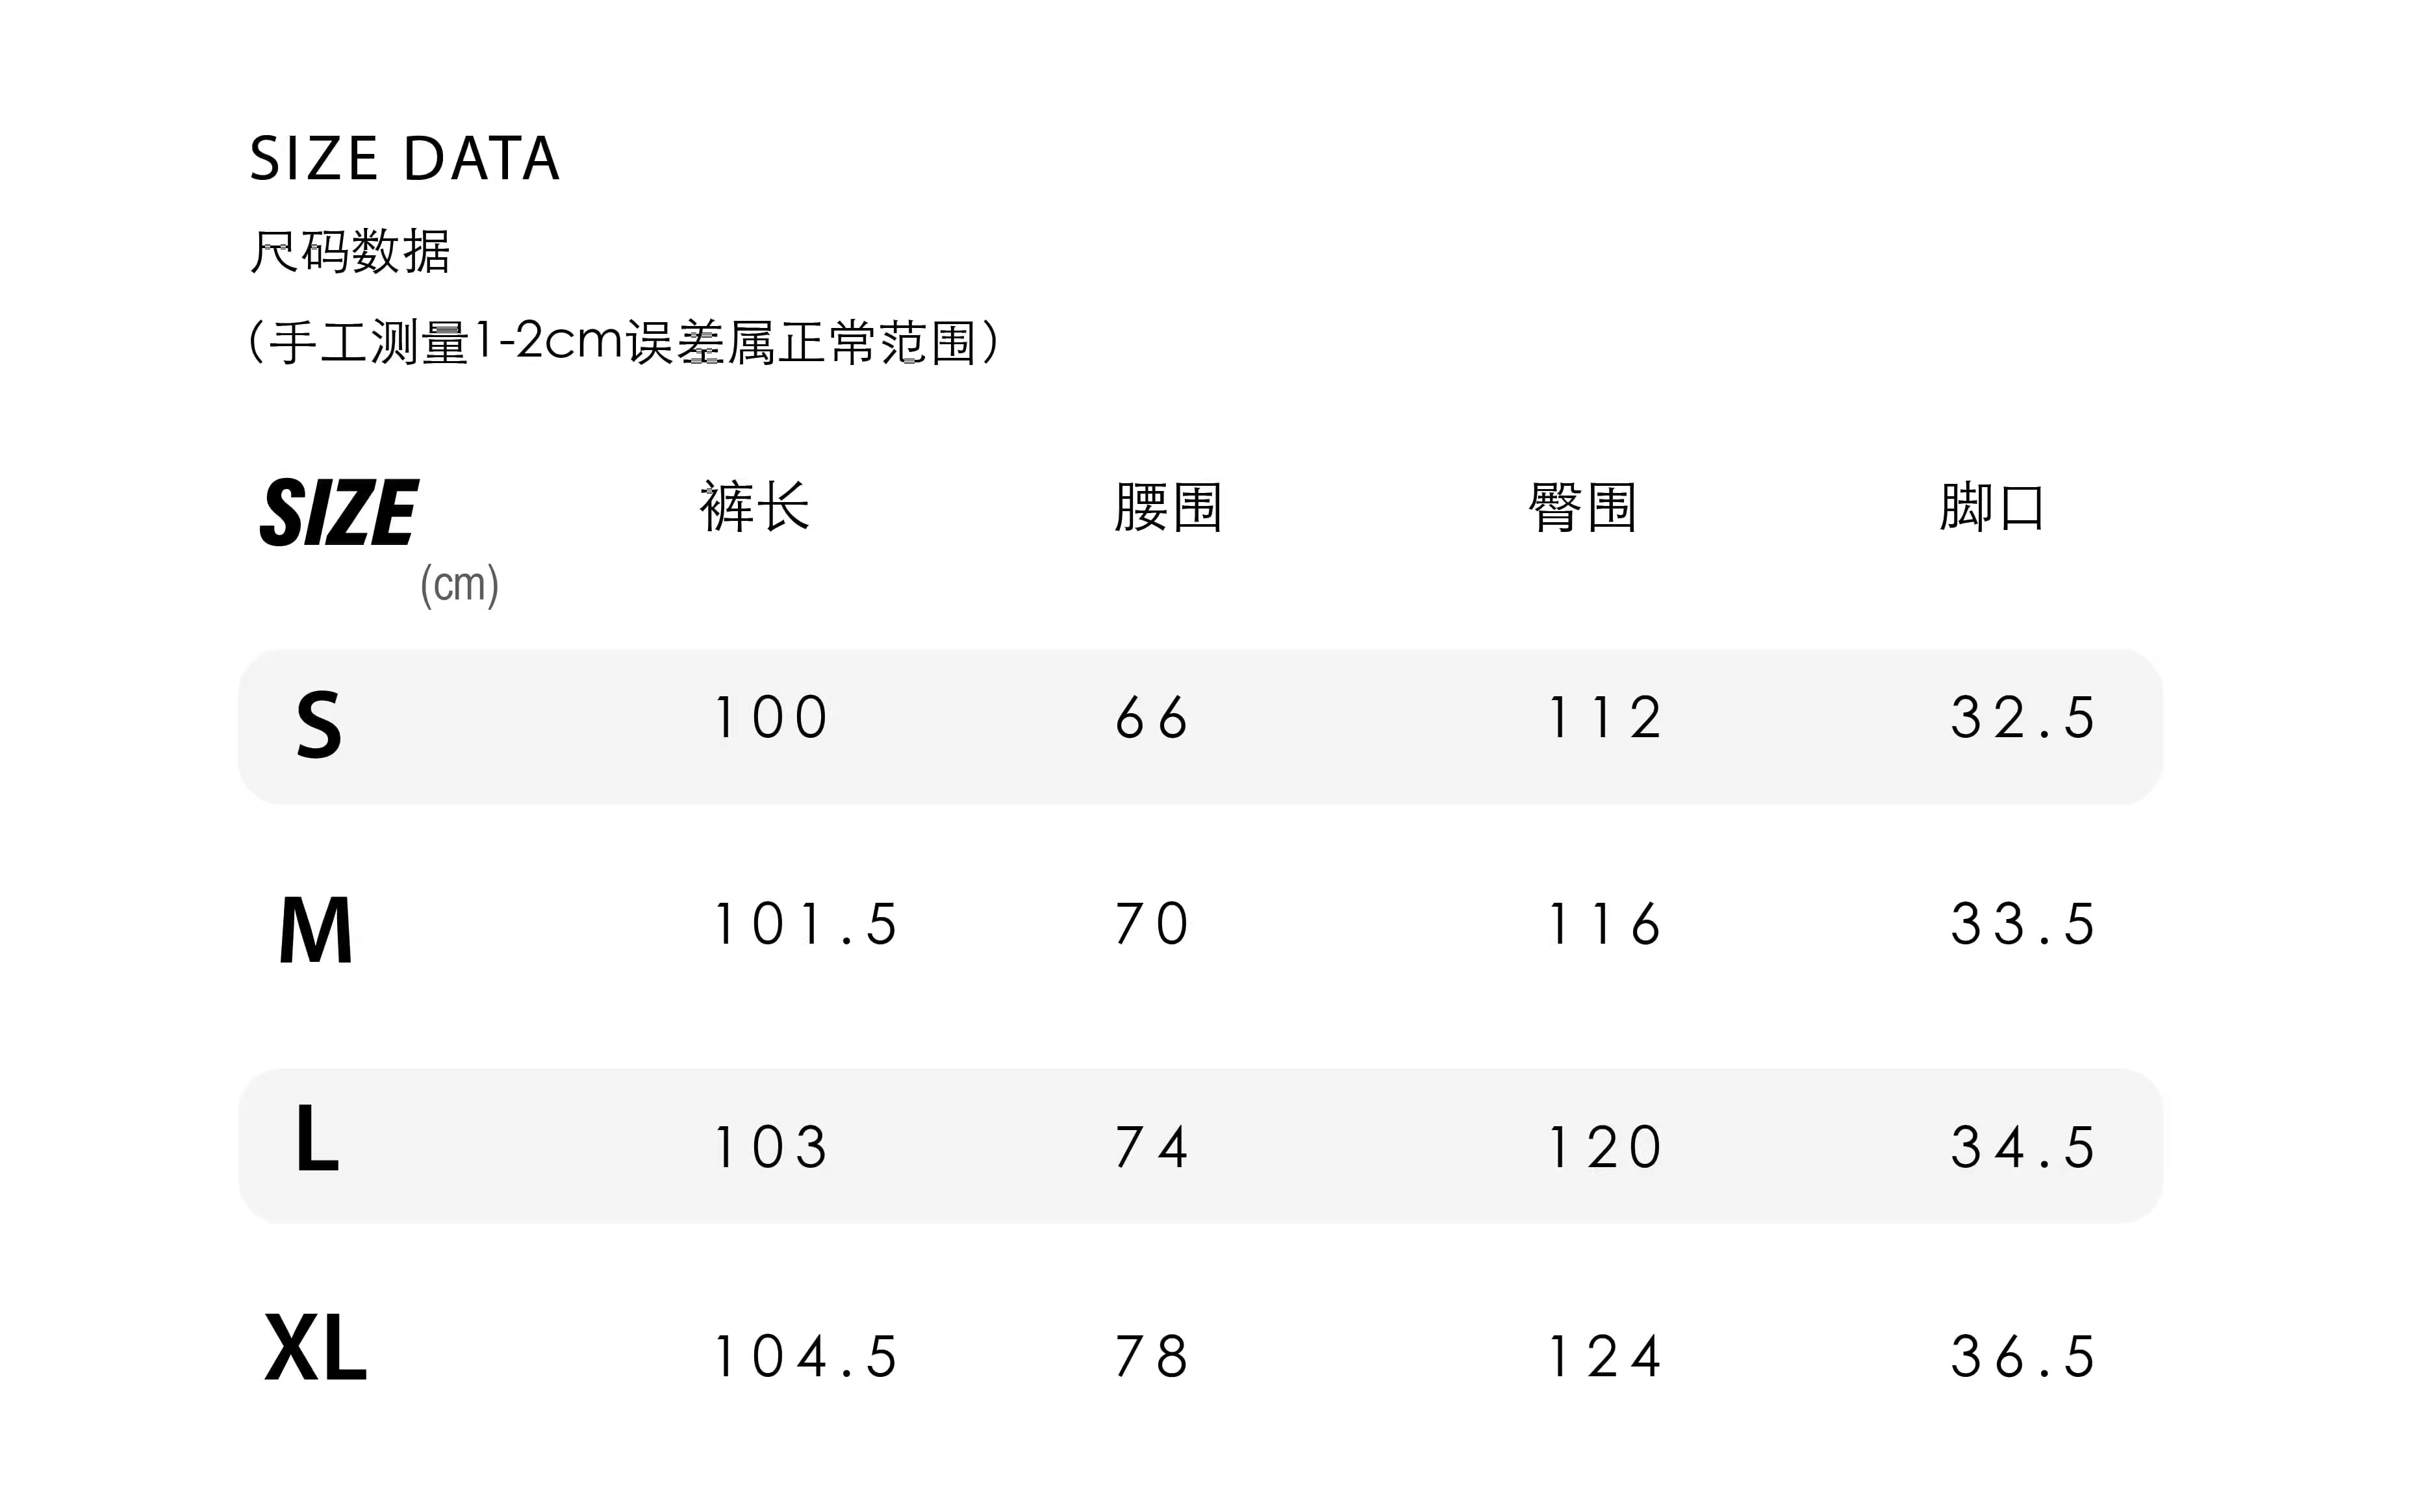Select the waist value 66

pyautogui.click(x=1152, y=718)
